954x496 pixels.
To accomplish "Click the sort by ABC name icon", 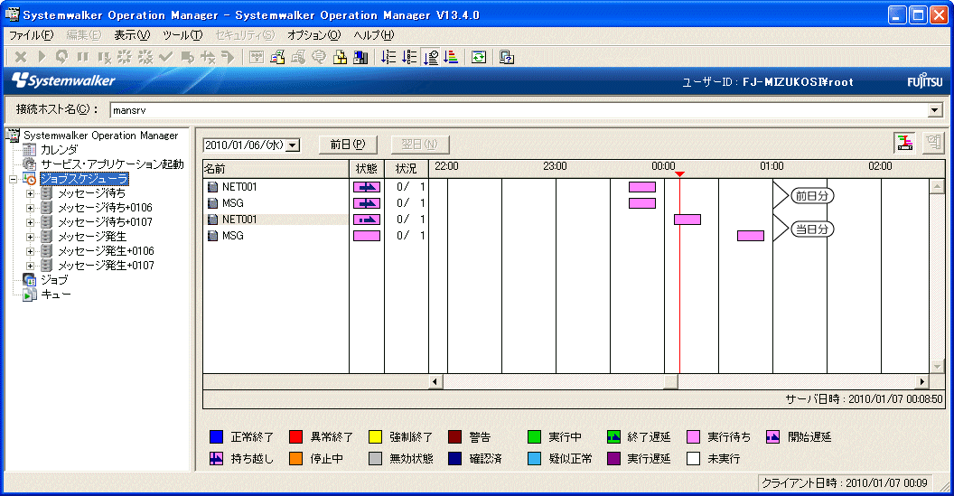I will pos(409,57).
